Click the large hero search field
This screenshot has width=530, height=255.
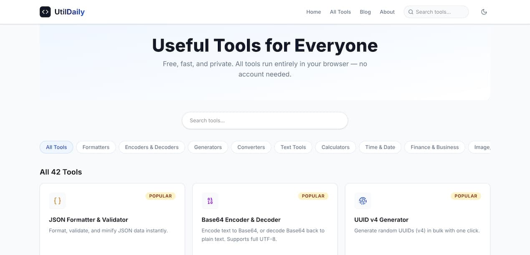pyautogui.click(x=265, y=120)
